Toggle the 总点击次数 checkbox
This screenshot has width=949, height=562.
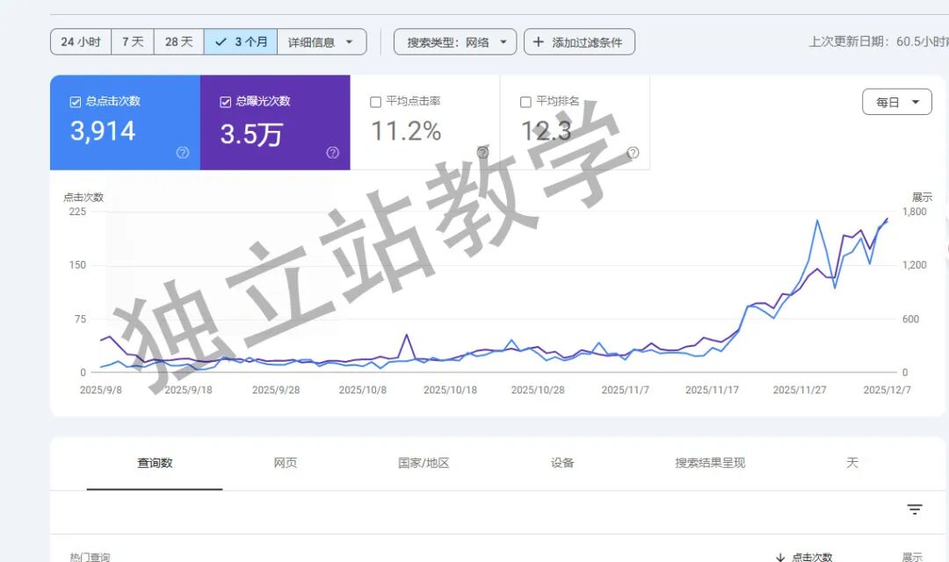pos(75,102)
